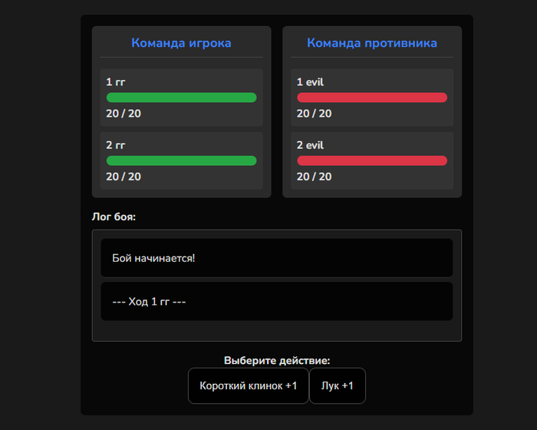Choose the Лук +1 action
Viewport: 537px width, 430px height.
click(338, 385)
